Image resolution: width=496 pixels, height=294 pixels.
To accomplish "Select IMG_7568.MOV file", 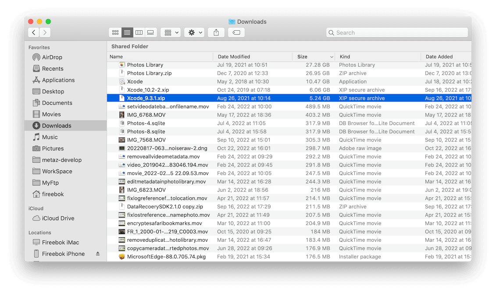I will (289, 140).
